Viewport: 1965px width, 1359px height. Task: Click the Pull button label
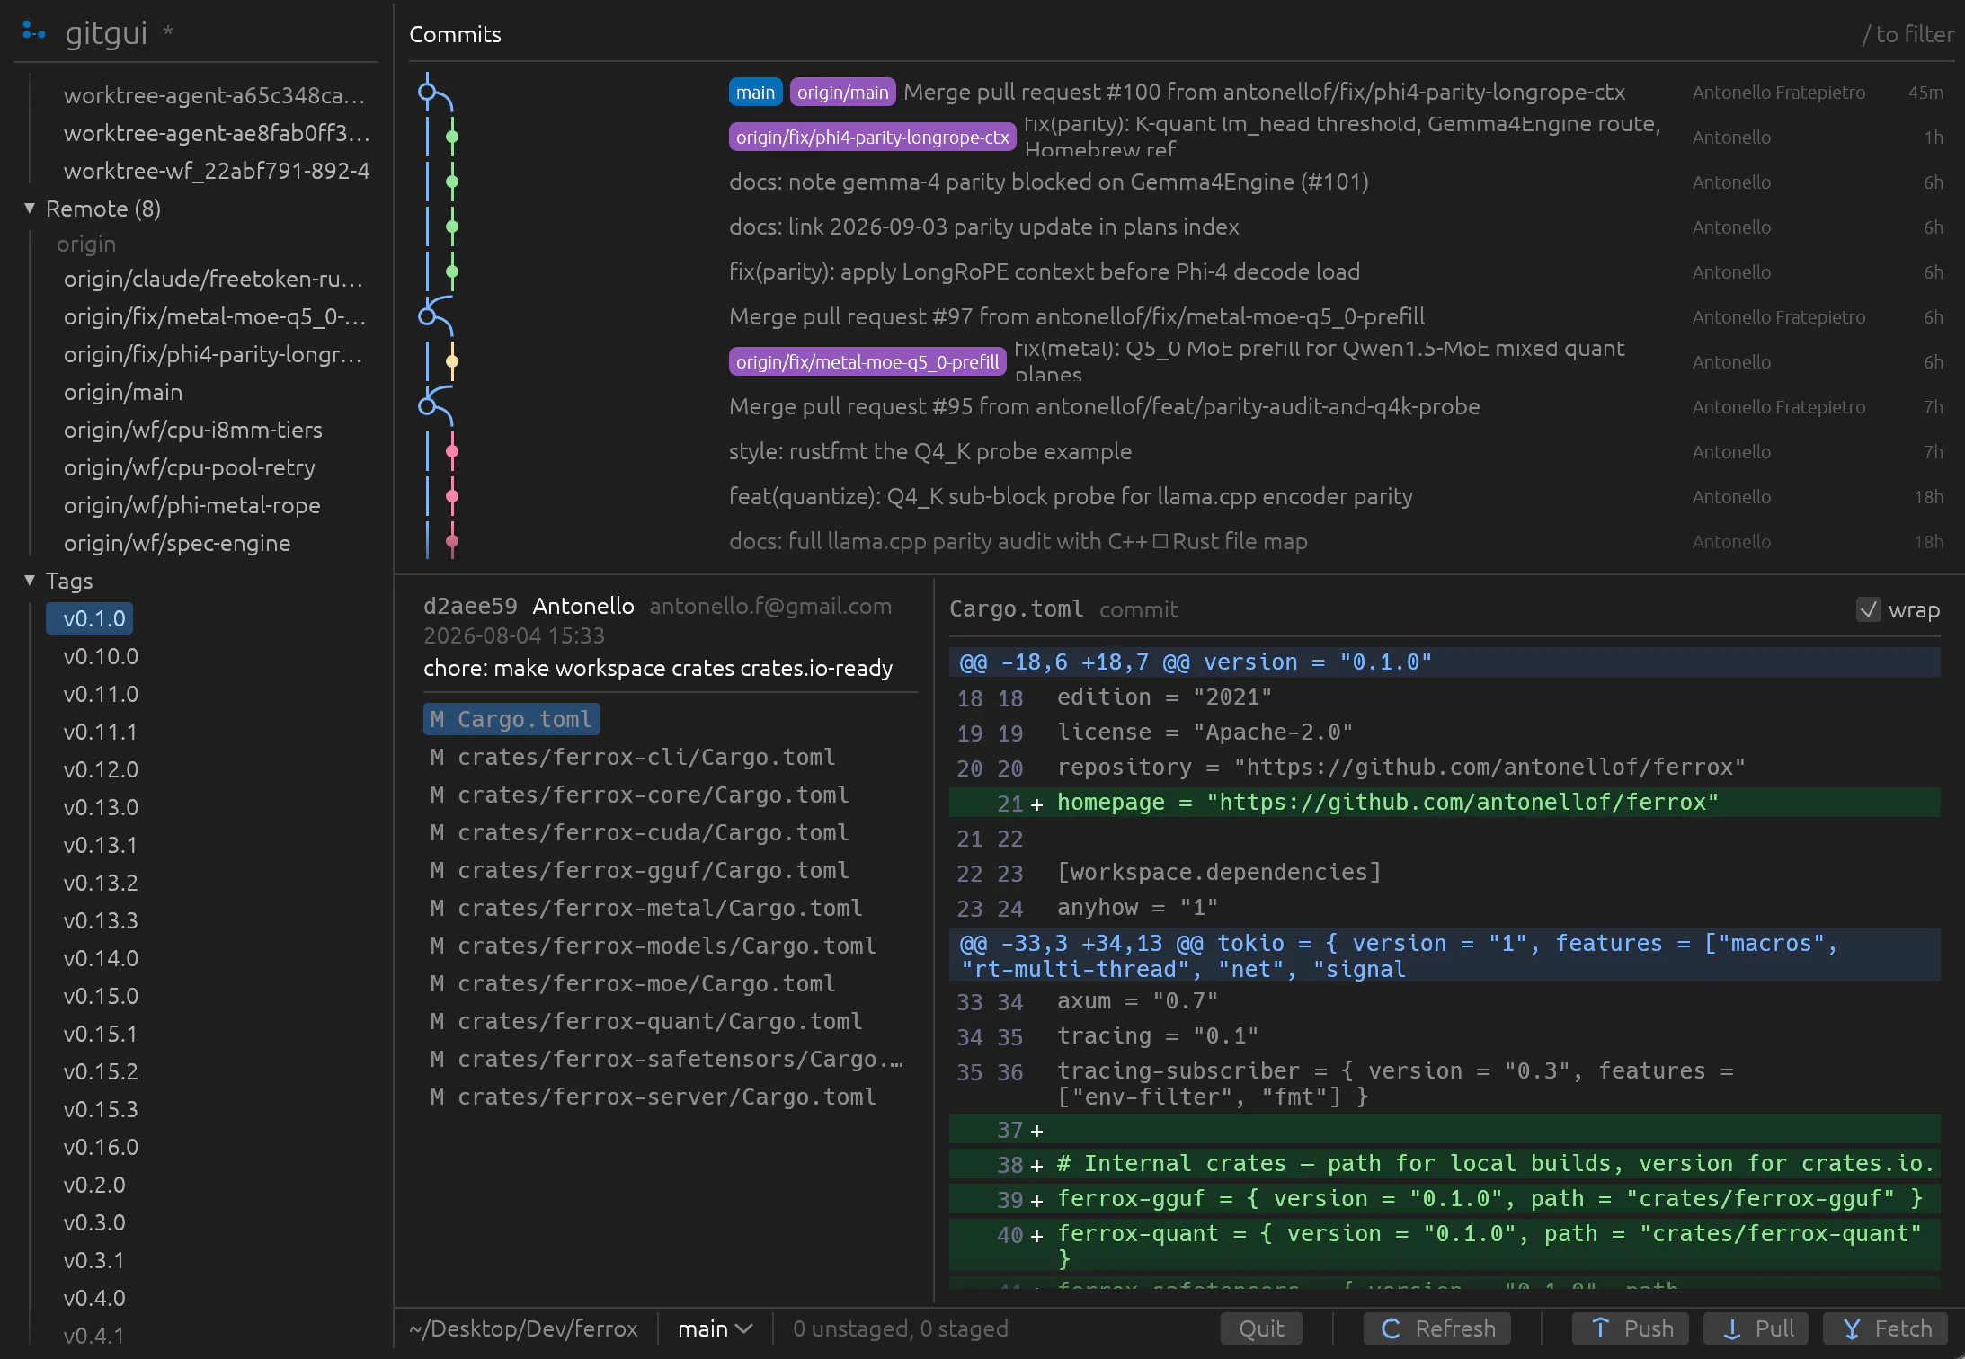tap(1774, 1328)
